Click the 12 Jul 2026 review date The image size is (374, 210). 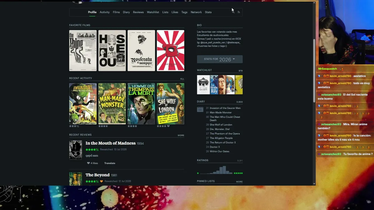click(x=124, y=181)
